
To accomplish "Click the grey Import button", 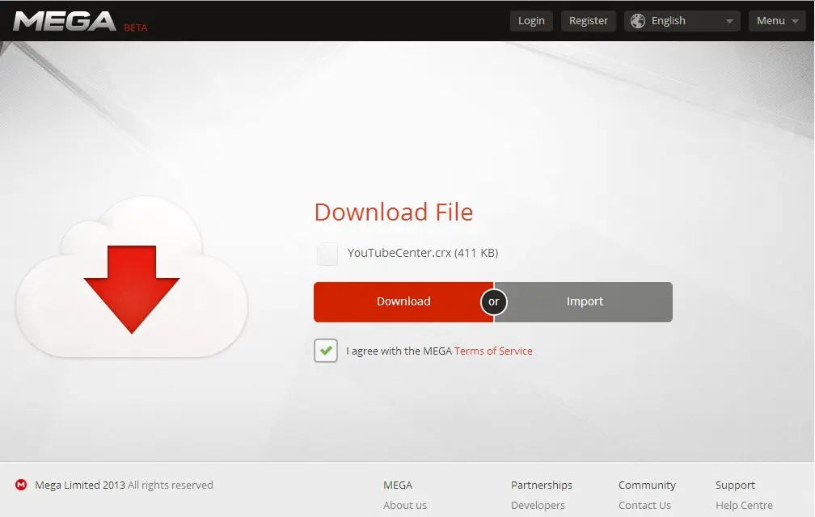I will pos(585,301).
